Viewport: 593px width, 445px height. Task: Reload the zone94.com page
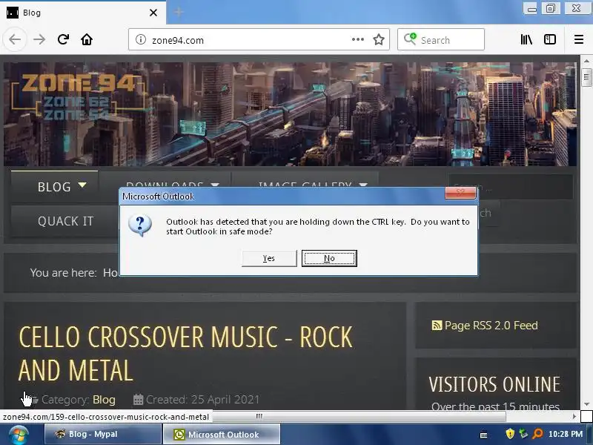(63, 39)
